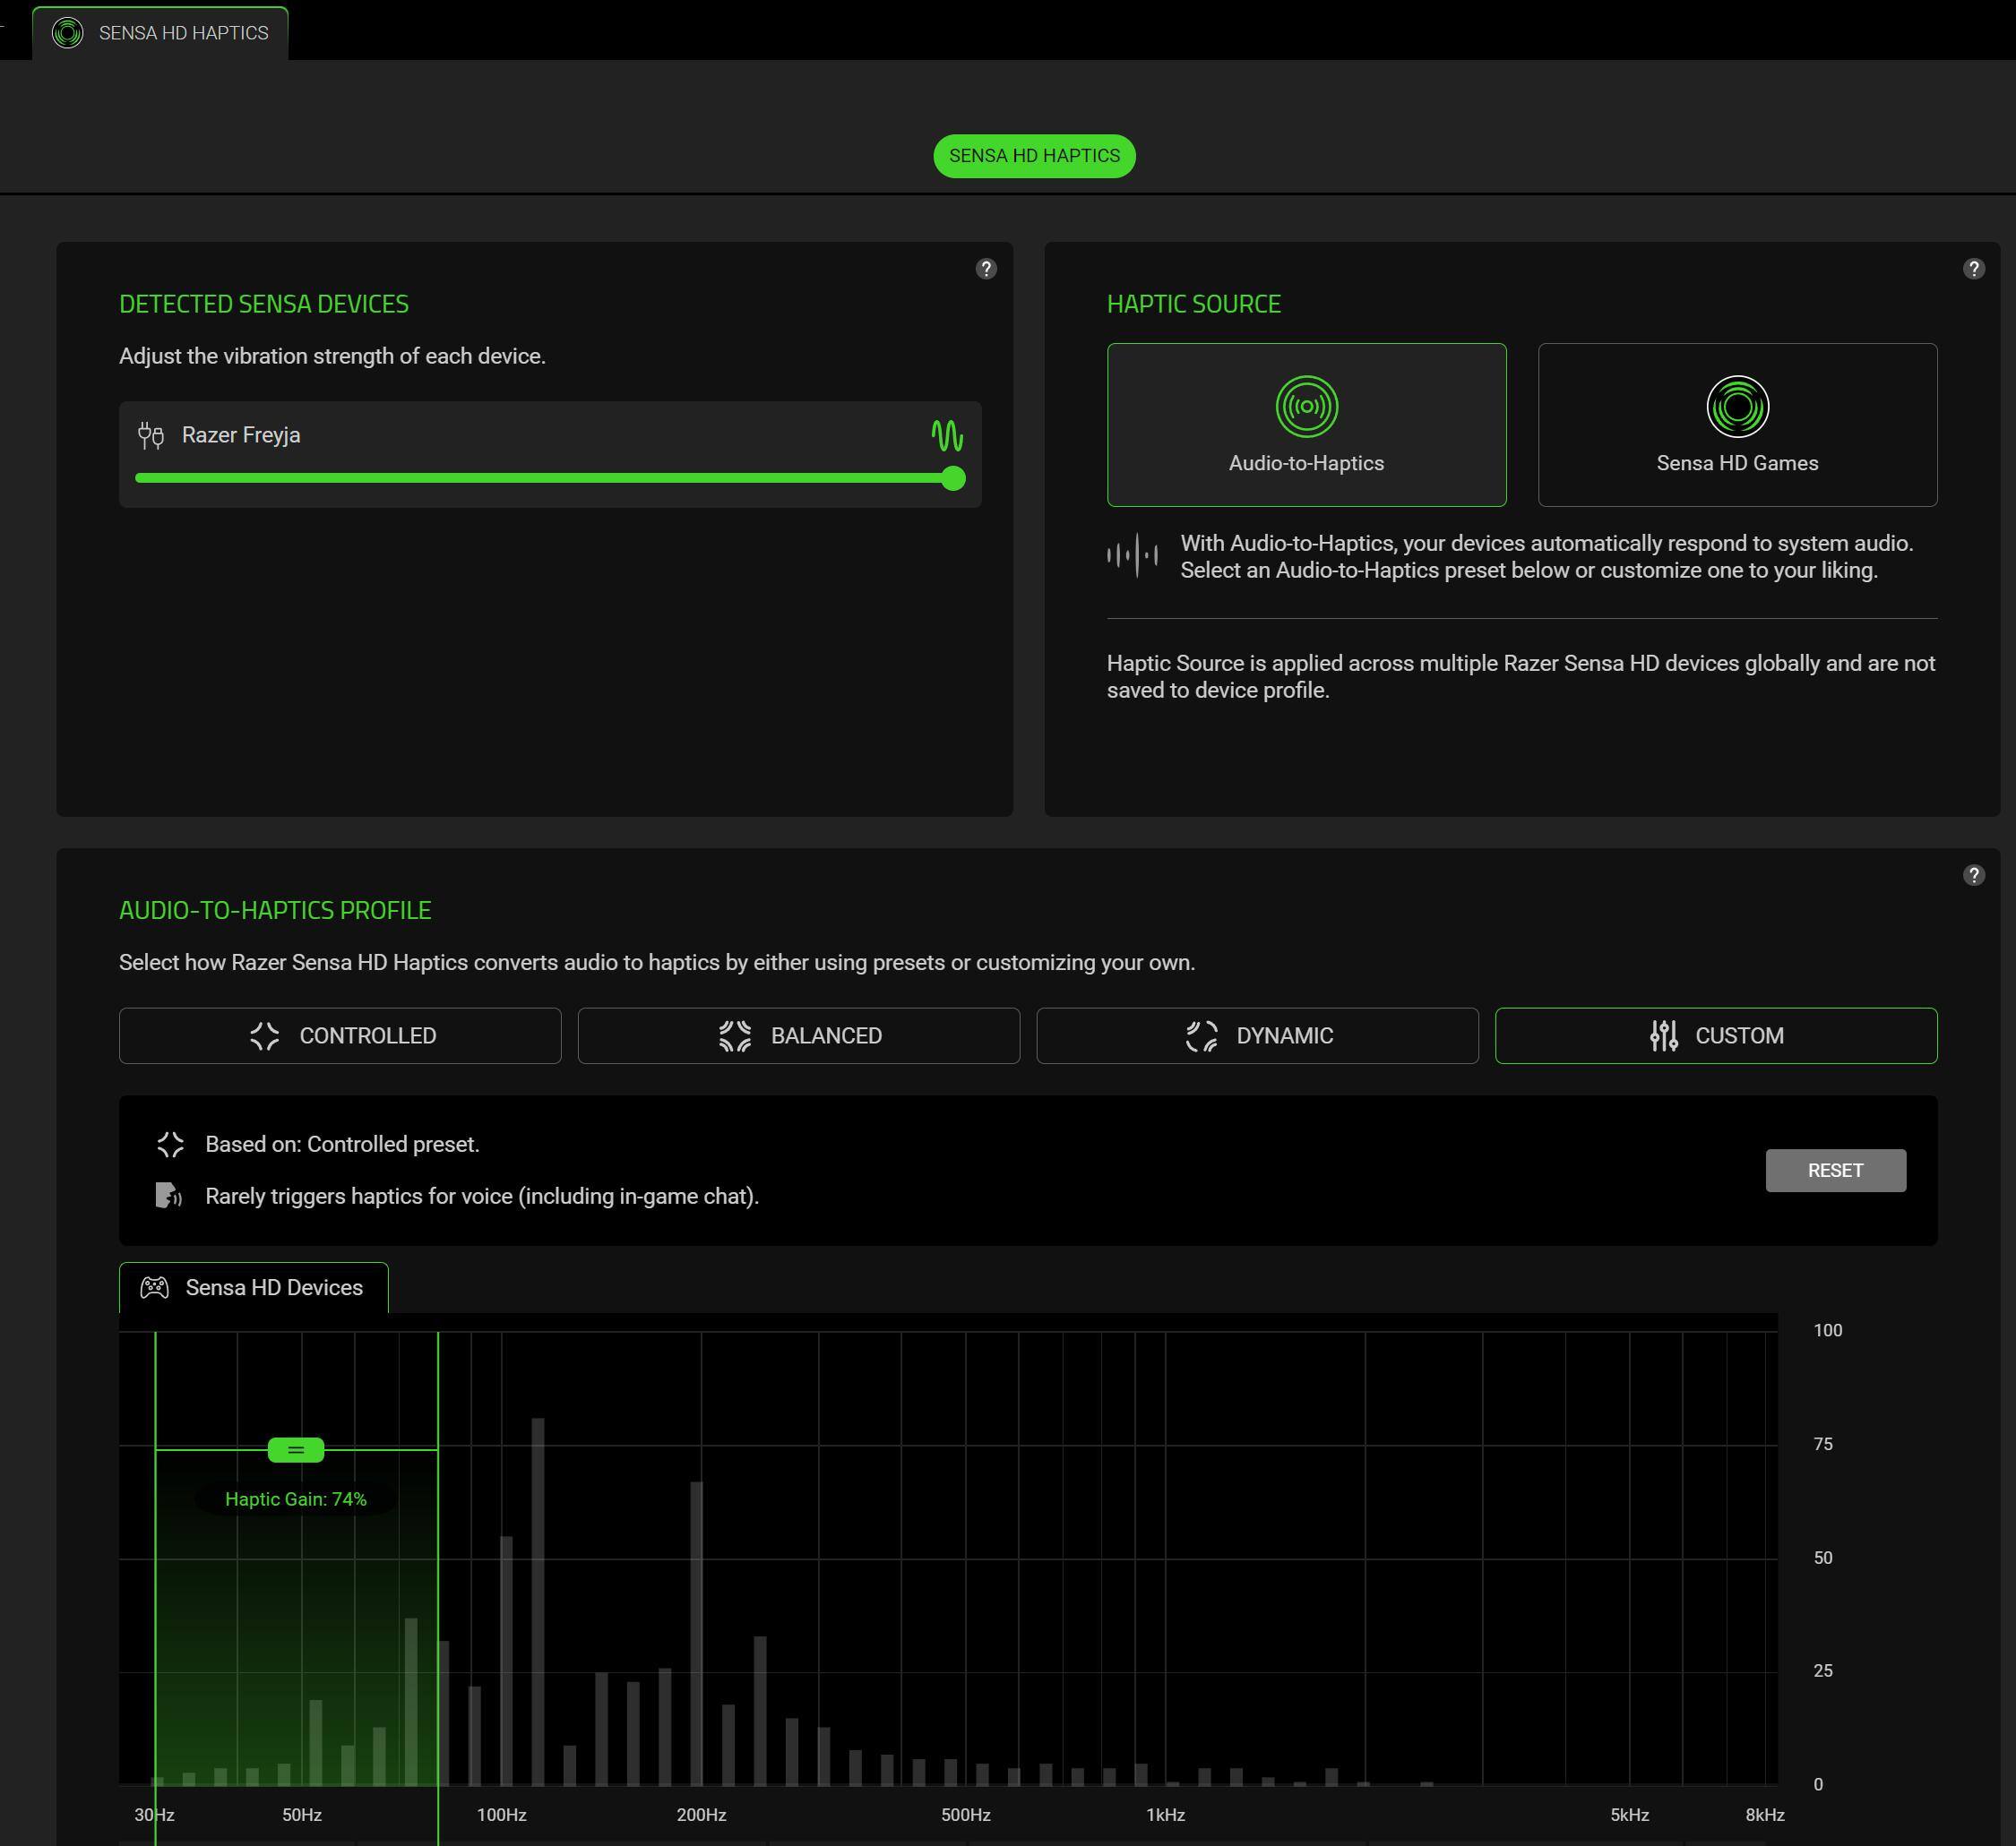Choose the Custom profile option
This screenshot has width=2016, height=1846.
click(x=1715, y=1035)
